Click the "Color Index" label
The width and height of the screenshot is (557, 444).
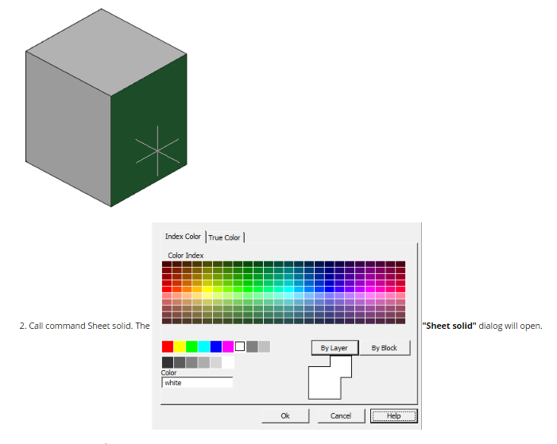[x=186, y=256]
